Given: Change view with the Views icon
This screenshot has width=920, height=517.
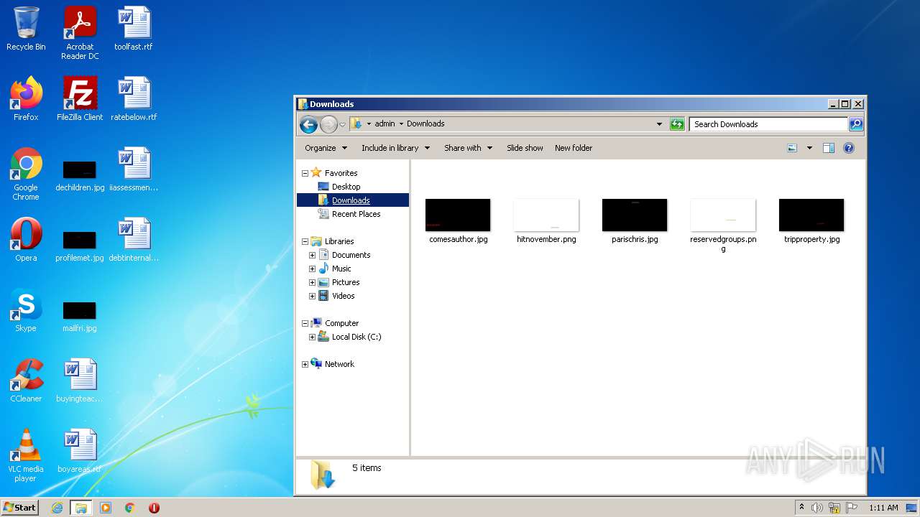Looking at the screenshot, I should coord(792,148).
